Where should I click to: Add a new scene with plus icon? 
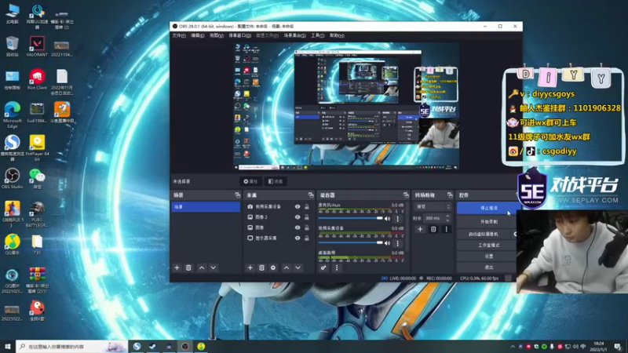[177, 267]
